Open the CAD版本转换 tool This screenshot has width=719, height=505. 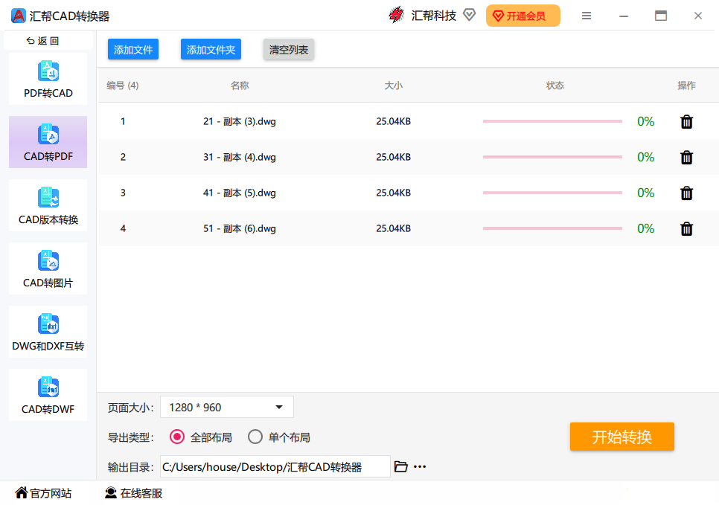(x=48, y=205)
